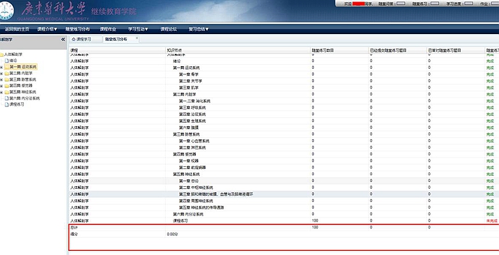This screenshot has height=255, width=499.
Task: Select 人体解剖学 root label in tree
Action: (x=14, y=55)
